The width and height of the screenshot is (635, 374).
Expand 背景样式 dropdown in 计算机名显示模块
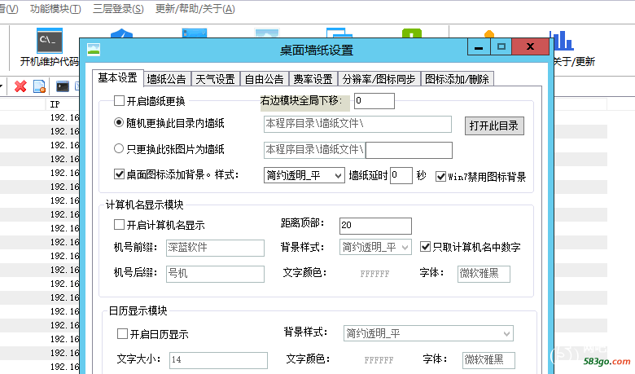pos(375,247)
